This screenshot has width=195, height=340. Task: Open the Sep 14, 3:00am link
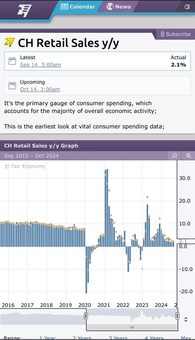click(40, 65)
